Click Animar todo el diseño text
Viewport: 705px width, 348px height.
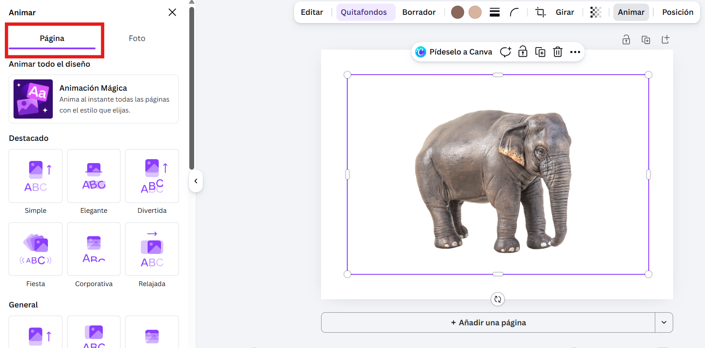click(x=50, y=64)
